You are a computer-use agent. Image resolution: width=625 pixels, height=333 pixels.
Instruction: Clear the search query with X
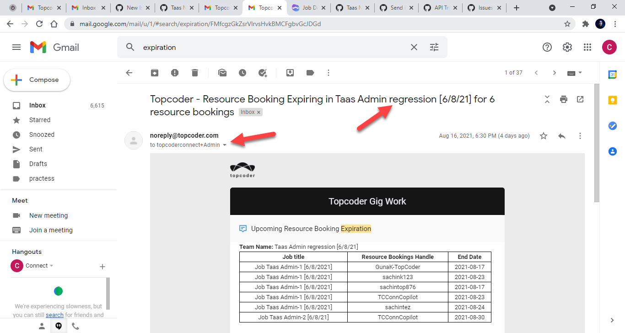pos(414,47)
